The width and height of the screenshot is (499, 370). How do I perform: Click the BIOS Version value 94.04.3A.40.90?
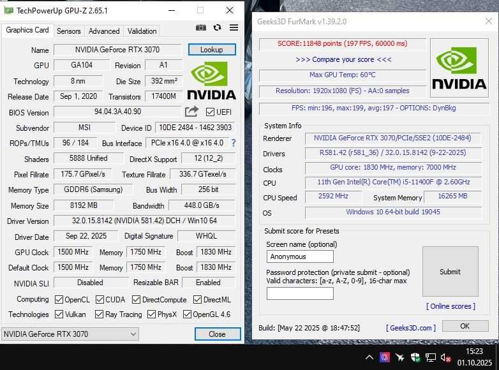pos(117,112)
